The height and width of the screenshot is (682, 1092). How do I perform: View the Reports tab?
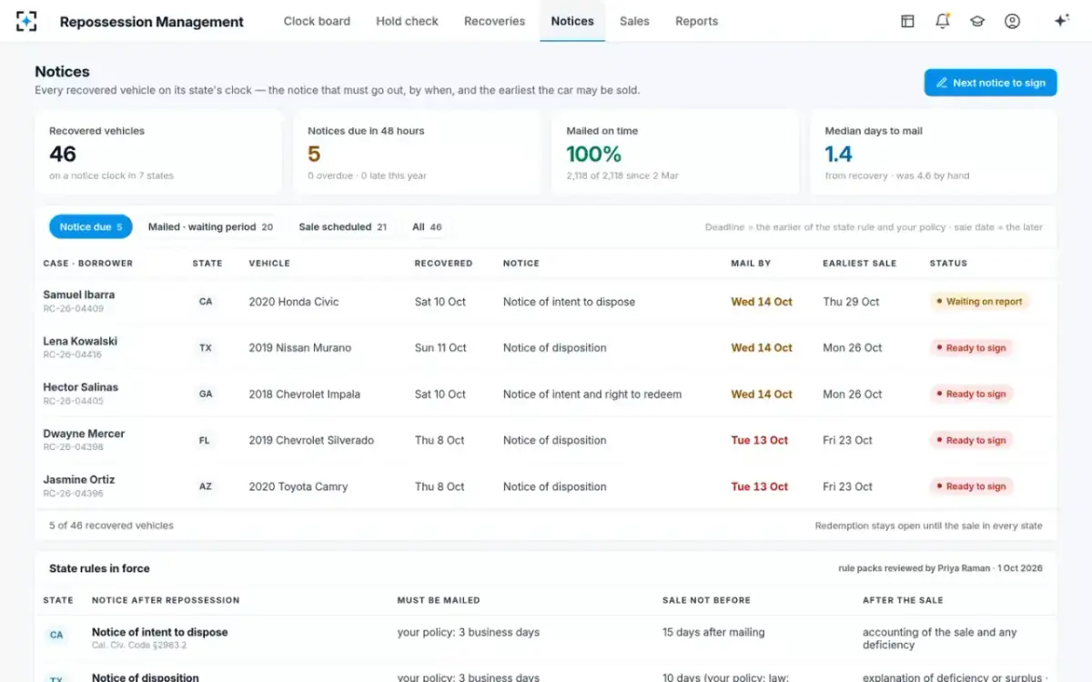click(x=696, y=21)
